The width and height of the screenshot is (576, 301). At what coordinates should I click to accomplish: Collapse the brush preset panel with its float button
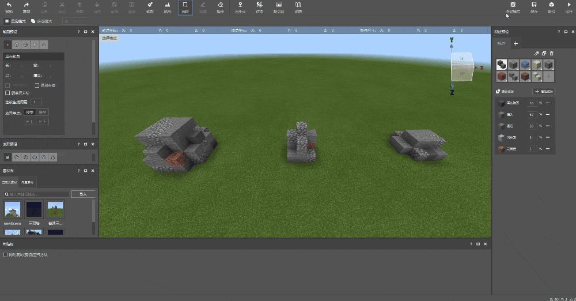point(85,32)
